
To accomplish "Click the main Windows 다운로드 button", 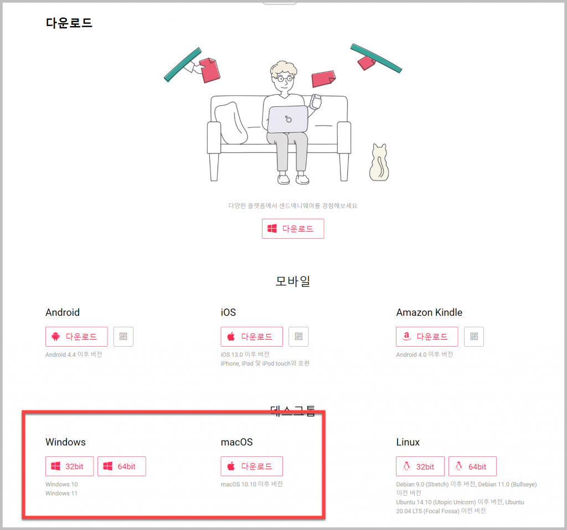I will click(x=293, y=229).
